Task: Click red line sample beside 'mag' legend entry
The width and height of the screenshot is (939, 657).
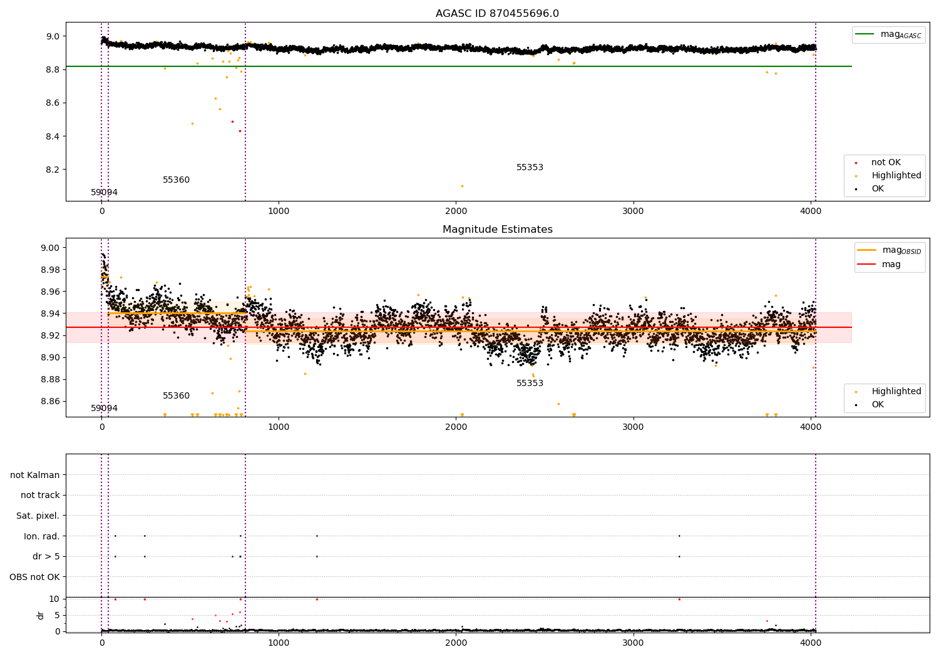Action: point(867,265)
